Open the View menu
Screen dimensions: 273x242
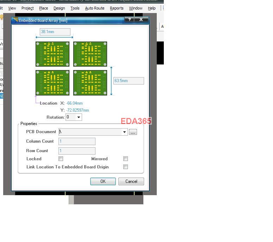(x=12, y=8)
